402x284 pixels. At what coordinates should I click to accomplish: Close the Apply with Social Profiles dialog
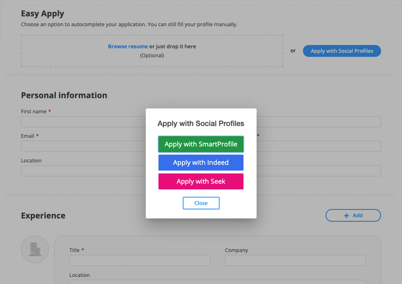tap(201, 203)
